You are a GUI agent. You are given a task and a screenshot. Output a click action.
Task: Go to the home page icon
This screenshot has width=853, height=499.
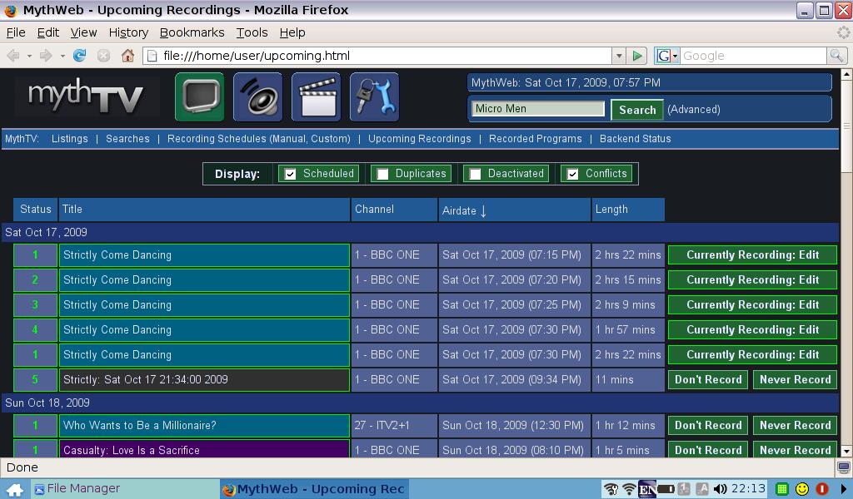coord(127,56)
